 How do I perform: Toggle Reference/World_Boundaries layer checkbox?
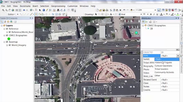coord(10,32)
